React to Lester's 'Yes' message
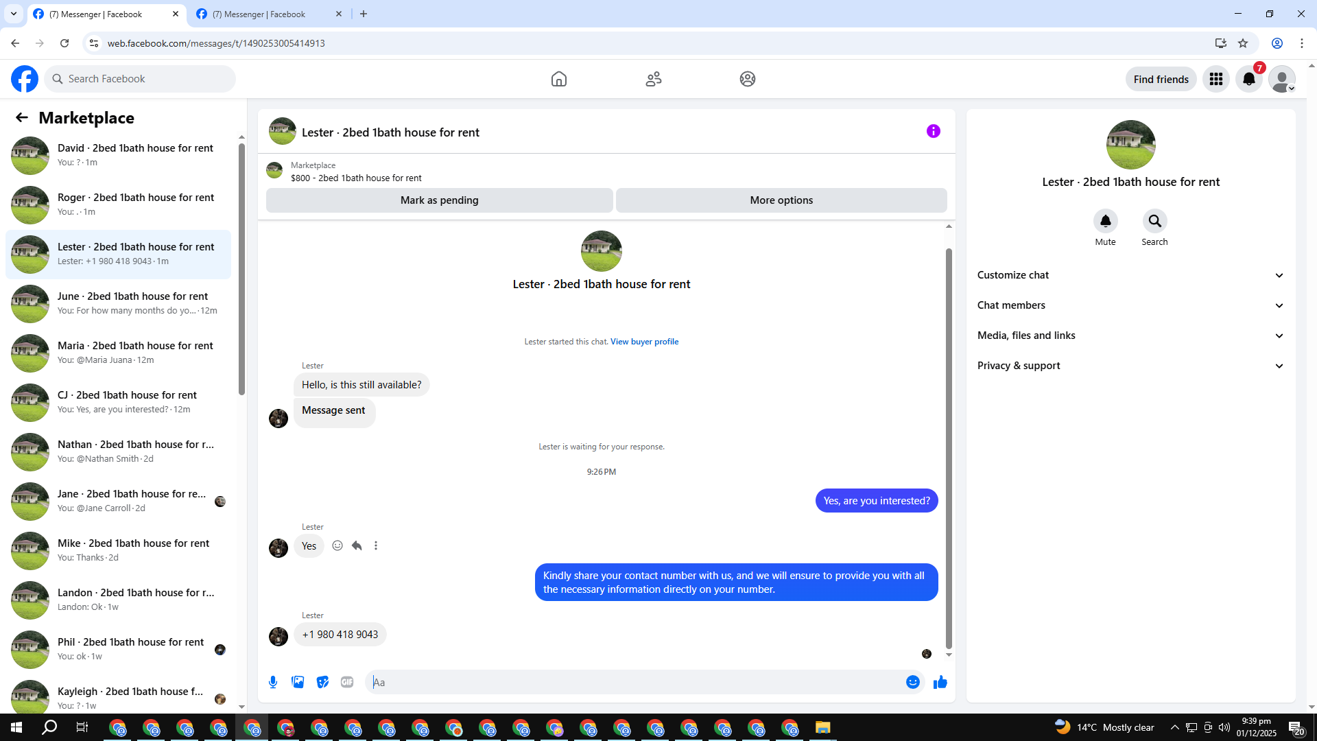 click(337, 545)
